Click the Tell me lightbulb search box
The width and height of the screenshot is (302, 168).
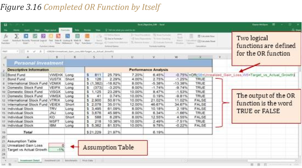[120, 30]
